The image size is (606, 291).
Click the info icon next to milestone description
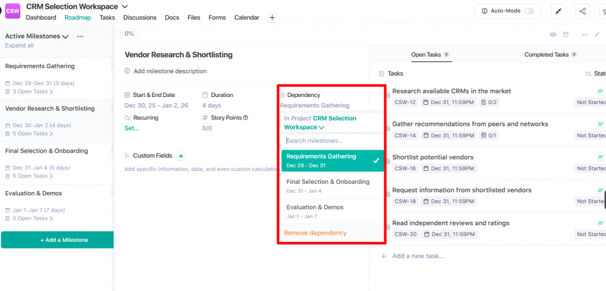[127, 71]
